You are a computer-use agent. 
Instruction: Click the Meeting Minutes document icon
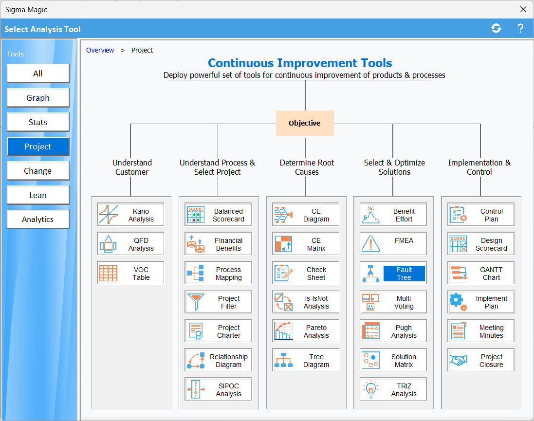(458, 331)
